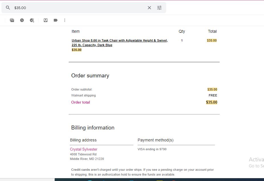The width and height of the screenshot is (264, 181).
Task: Click the FREE Walmart shipping value
Action: (213, 95)
